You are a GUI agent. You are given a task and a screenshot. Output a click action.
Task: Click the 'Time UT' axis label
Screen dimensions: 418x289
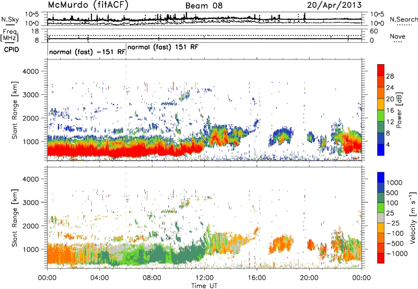[x=204, y=286]
